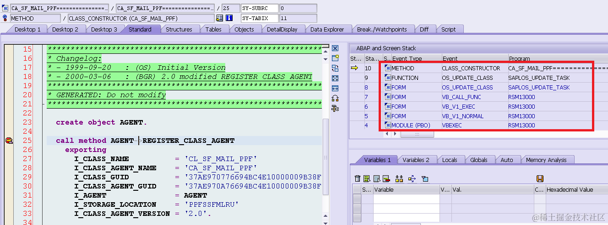Click the new tool icon with yellow star
Image resolution: width=608 pixels, height=225 pixels.
tap(335, 58)
